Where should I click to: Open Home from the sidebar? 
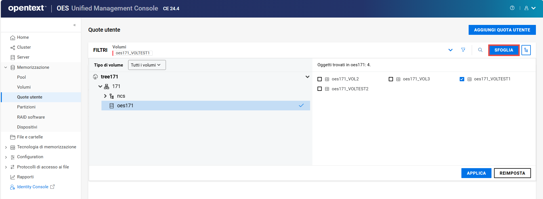point(23,37)
